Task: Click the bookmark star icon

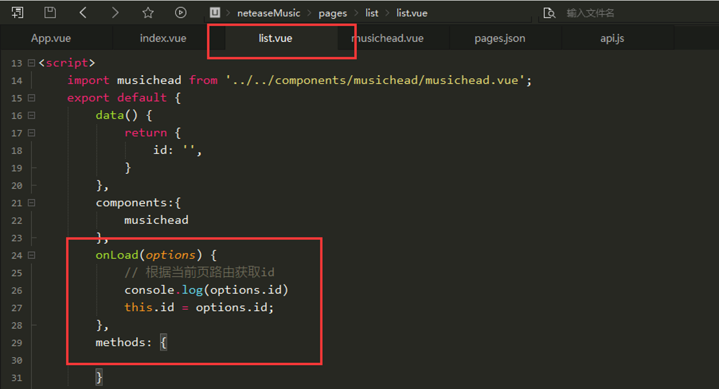Action: tap(148, 13)
